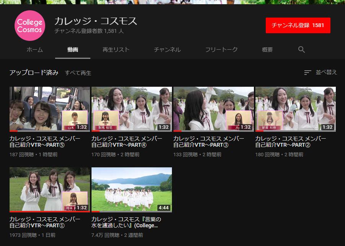345x246 pixels.
Task: Select the 動画 tab
Action: 73,50
